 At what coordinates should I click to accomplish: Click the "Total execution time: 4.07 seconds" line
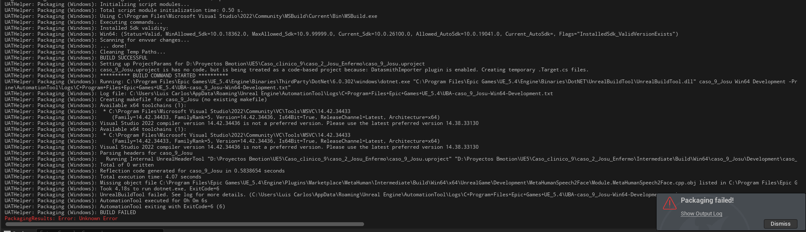pyautogui.click(x=150, y=177)
